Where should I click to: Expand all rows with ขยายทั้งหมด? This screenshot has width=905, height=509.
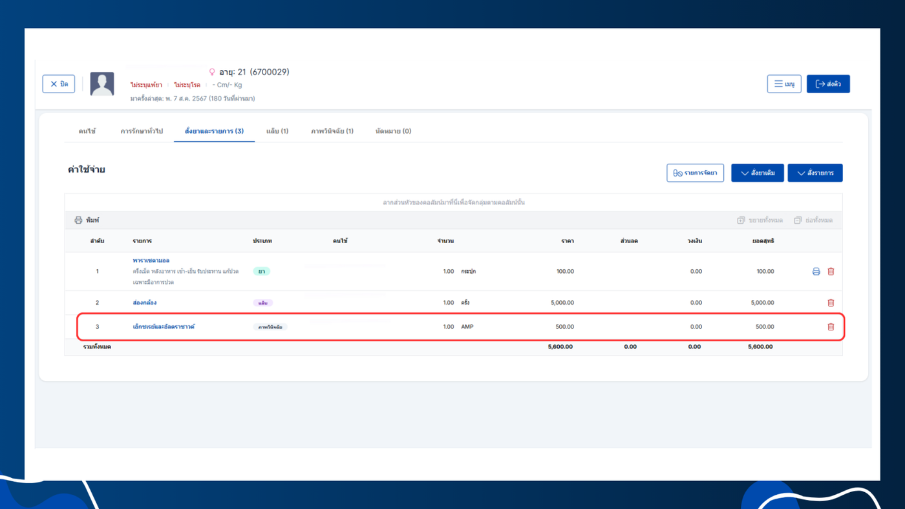[760, 221]
